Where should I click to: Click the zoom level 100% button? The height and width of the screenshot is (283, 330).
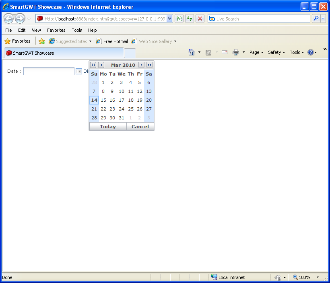301,277
